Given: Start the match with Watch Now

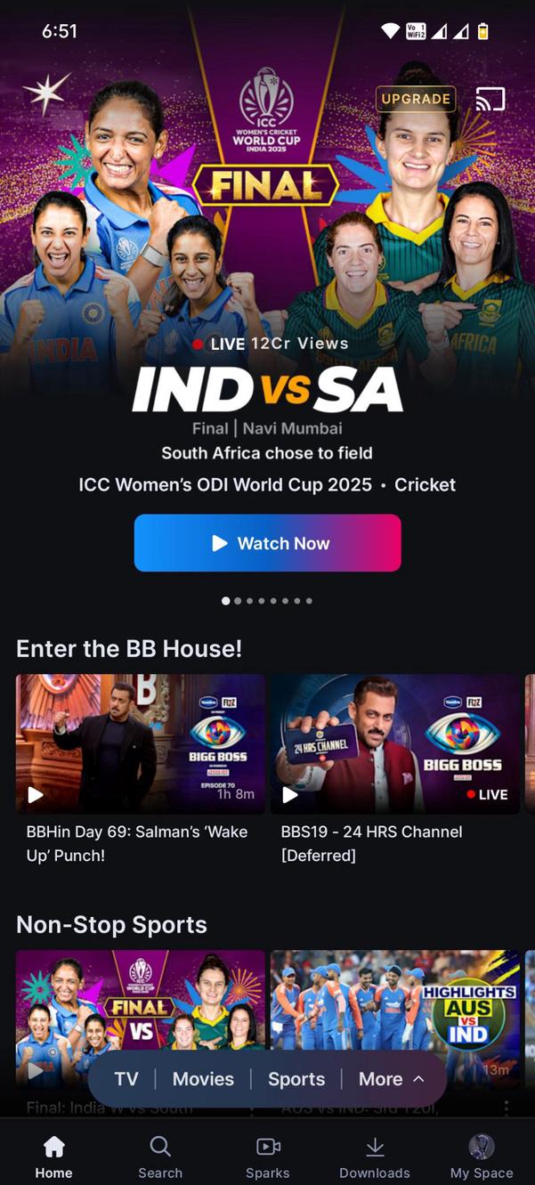Looking at the screenshot, I should 268,543.
